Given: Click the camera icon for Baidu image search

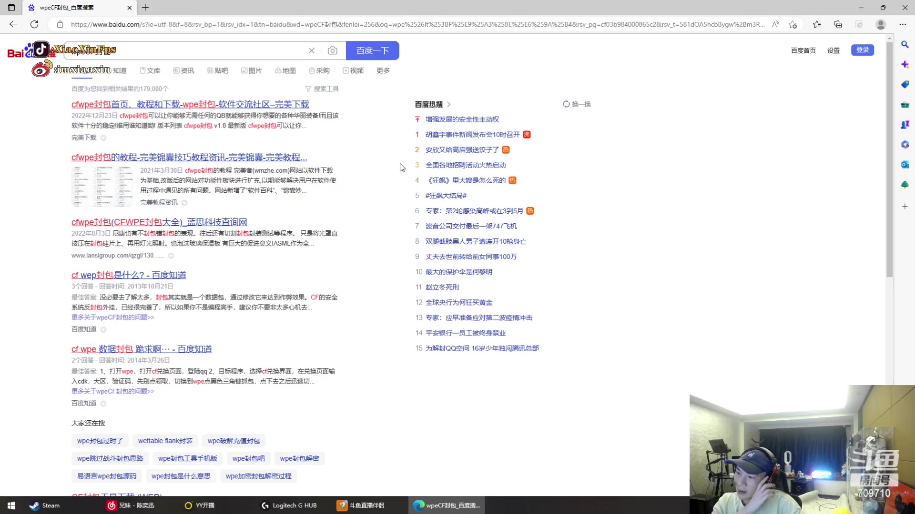Looking at the screenshot, I should [333, 50].
